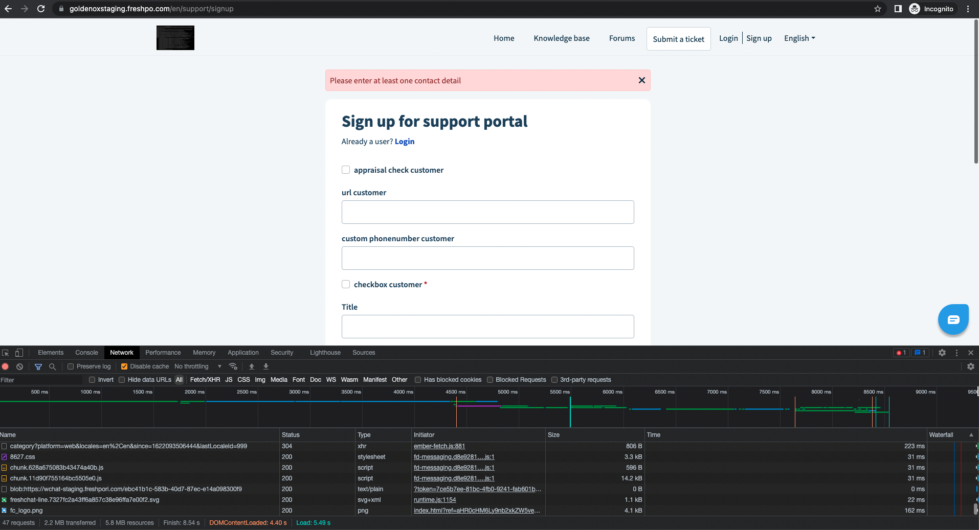This screenshot has width=979, height=530.
Task: Open network search with magnifier icon
Action: click(52, 366)
